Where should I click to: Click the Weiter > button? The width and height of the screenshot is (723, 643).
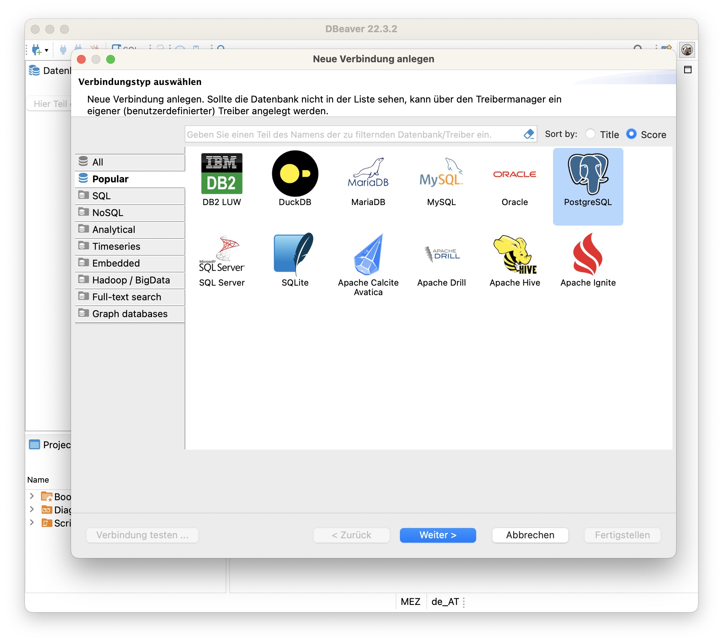[x=438, y=535]
